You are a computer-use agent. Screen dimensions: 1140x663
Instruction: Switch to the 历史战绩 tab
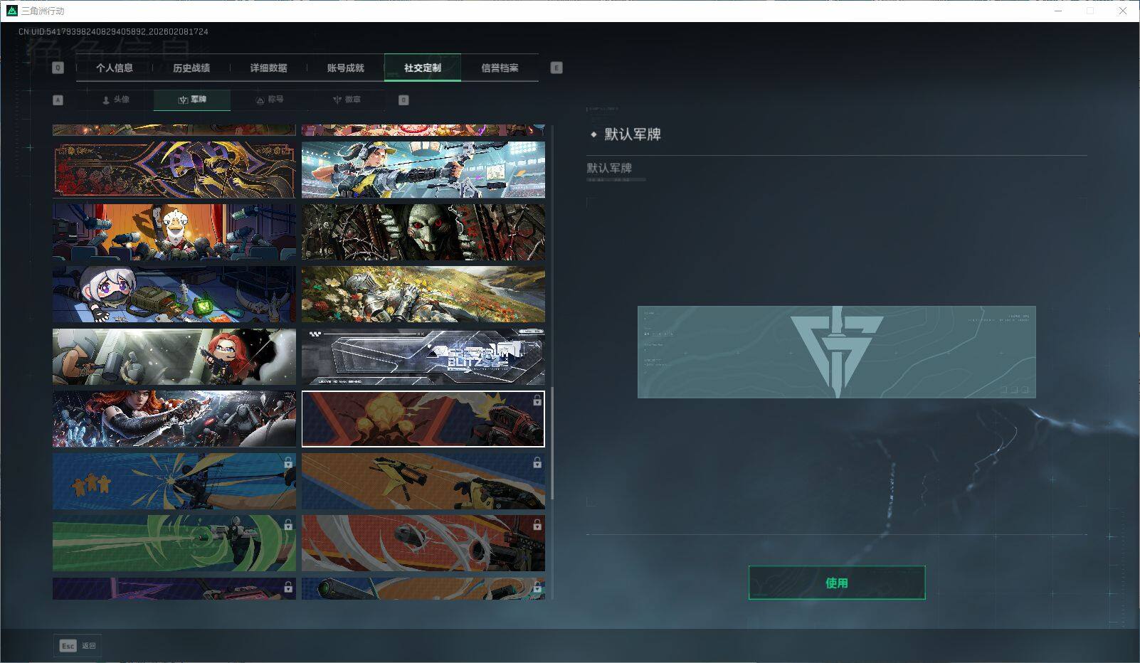191,68
